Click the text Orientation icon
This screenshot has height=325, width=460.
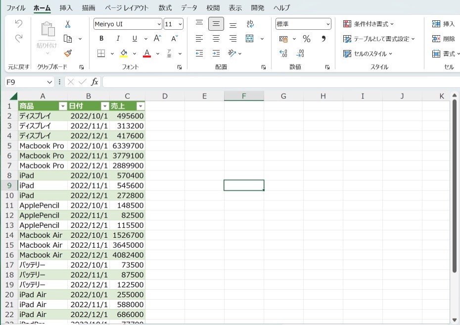(x=232, y=53)
